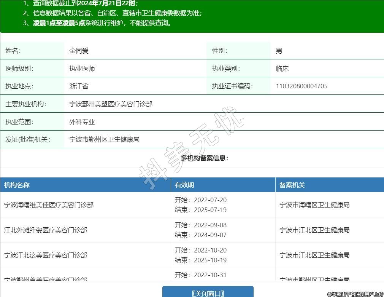This screenshot has height=297, width=384.
Task: Click the maintenance notice about 凌晨1点至凌晨5点
Action: pos(102,23)
